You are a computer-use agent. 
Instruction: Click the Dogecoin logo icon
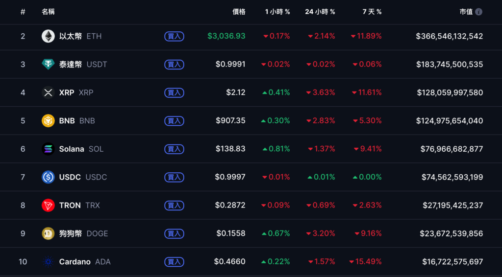tap(48, 233)
